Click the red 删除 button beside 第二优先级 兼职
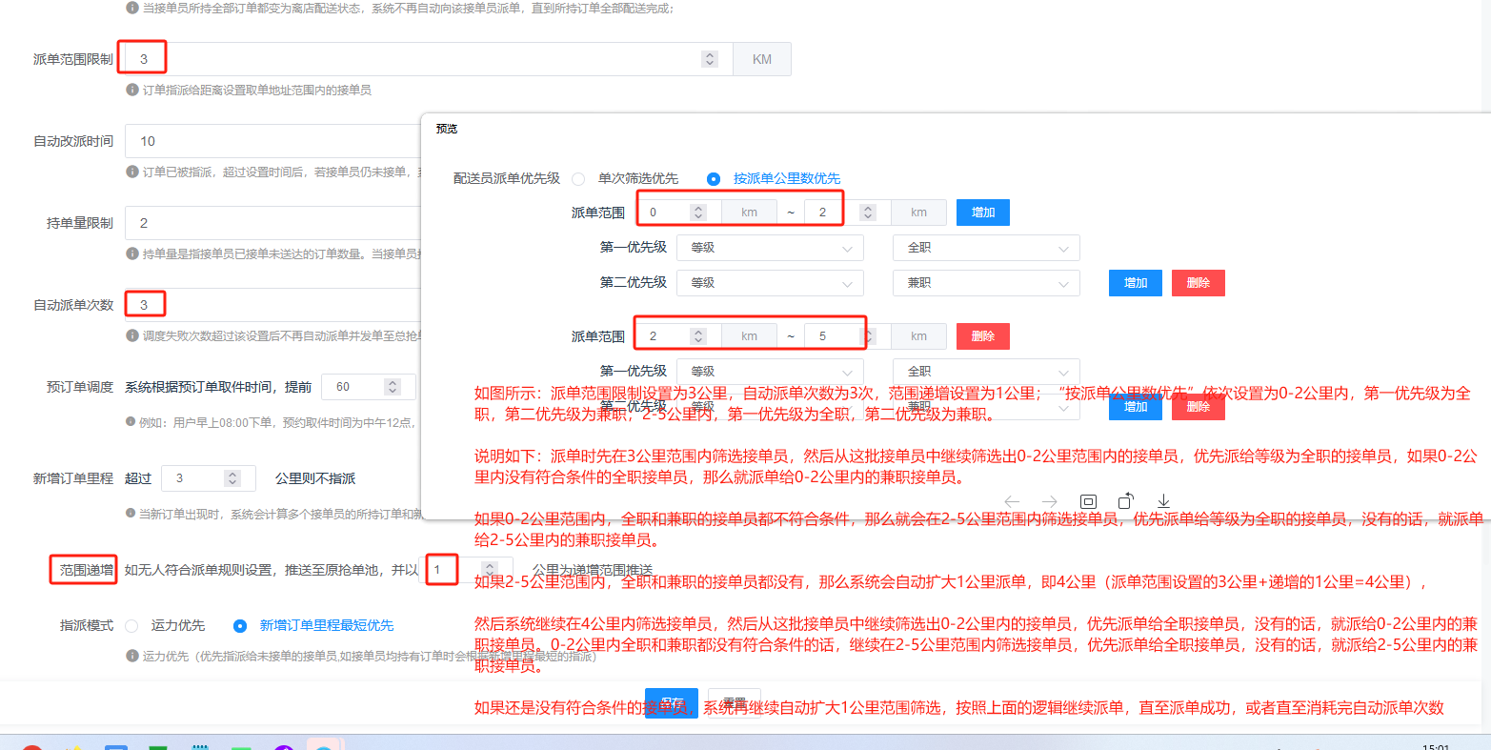 (x=1199, y=283)
